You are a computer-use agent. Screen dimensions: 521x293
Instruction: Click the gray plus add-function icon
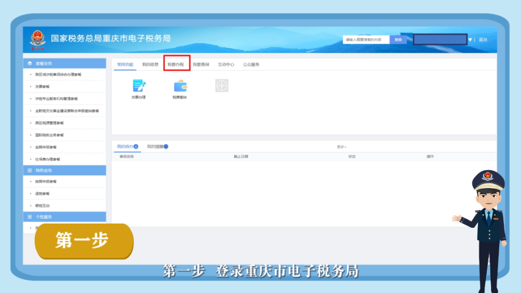tap(221, 86)
